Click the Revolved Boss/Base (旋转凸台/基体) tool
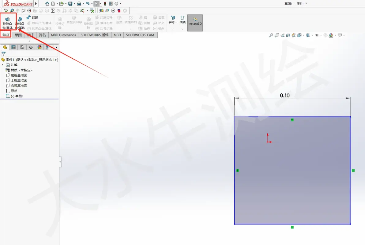This screenshot has width=365, height=245. pos(20,23)
